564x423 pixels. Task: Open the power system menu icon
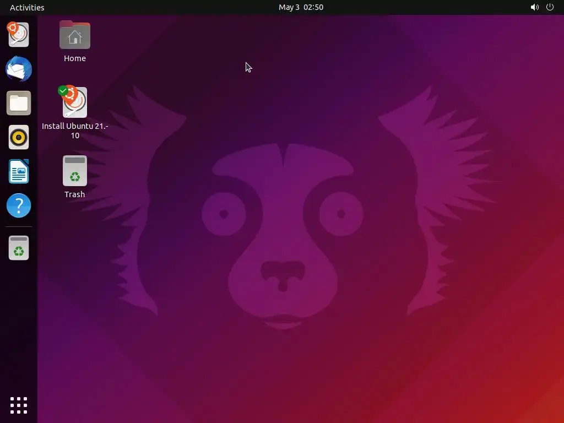click(550, 7)
